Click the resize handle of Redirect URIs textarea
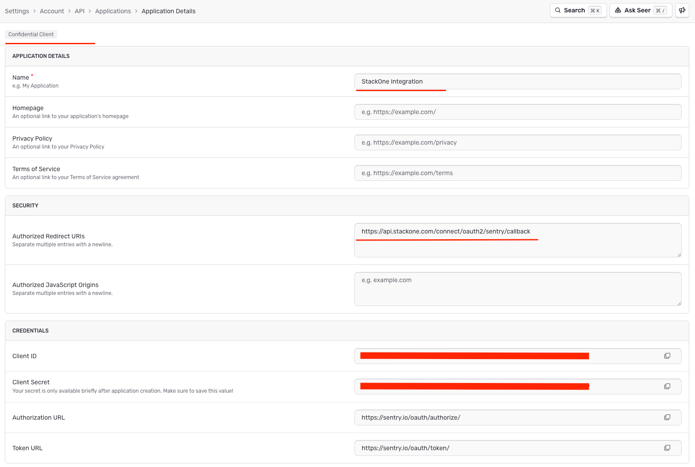 tap(679, 255)
